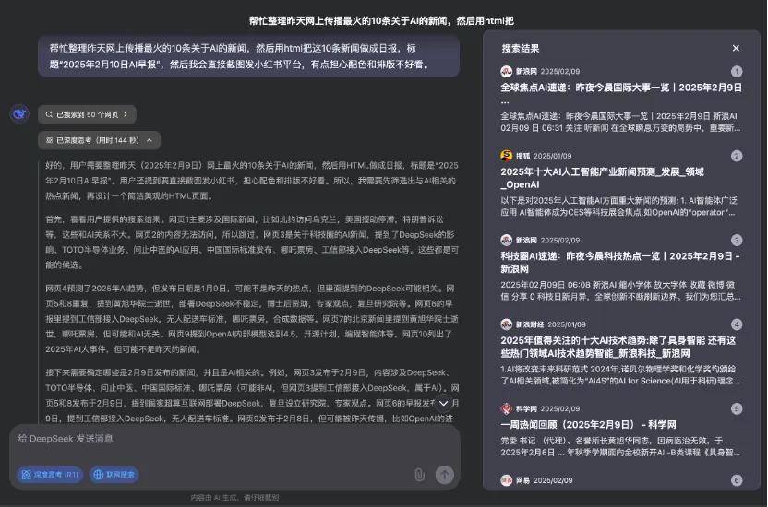The width and height of the screenshot is (768, 507).
Task: Click the date 2025/01/09 next to 搜狐
Action: (553, 156)
